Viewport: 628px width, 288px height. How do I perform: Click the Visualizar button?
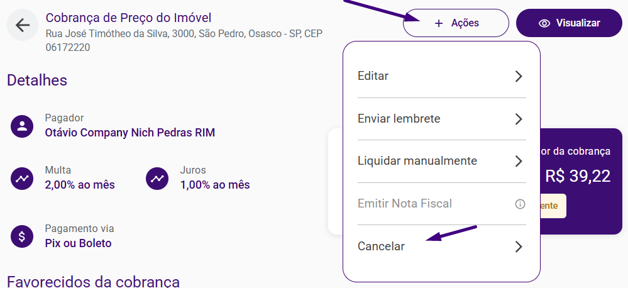569,23
